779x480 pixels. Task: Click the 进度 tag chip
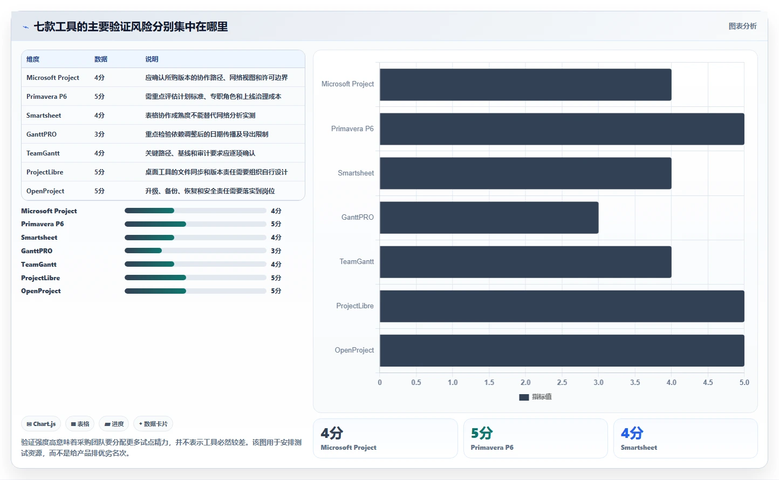click(x=114, y=424)
